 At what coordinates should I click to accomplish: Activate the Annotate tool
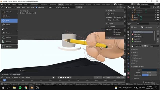click(x=9, y=38)
